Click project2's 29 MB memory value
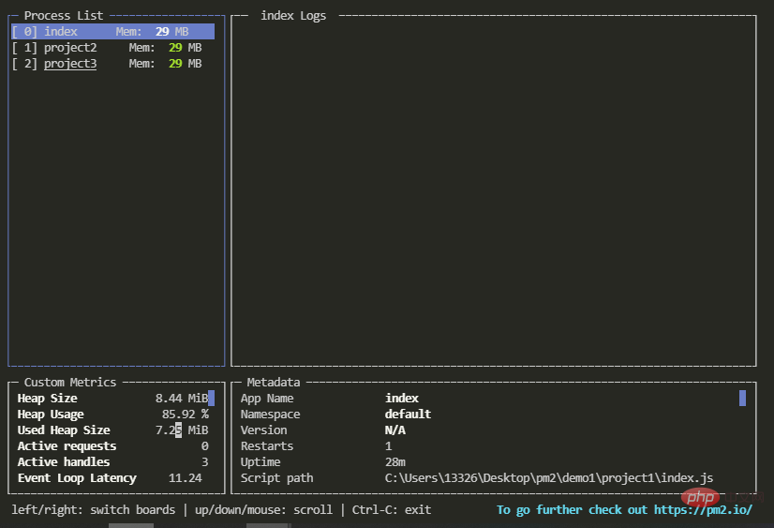 tap(186, 48)
